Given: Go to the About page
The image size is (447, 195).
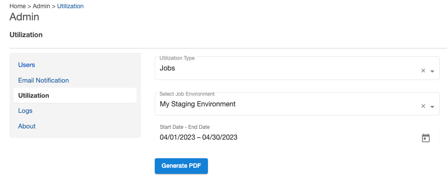Looking at the screenshot, I should 27,126.
